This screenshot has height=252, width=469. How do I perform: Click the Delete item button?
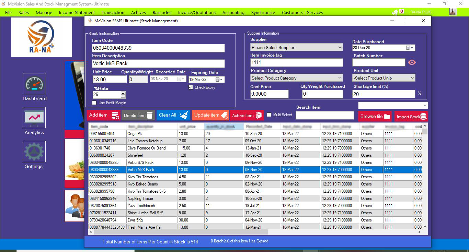click(138, 115)
